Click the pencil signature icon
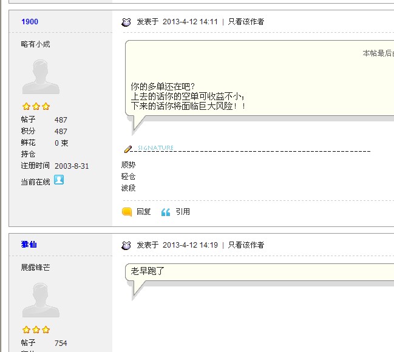 click(127, 148)
